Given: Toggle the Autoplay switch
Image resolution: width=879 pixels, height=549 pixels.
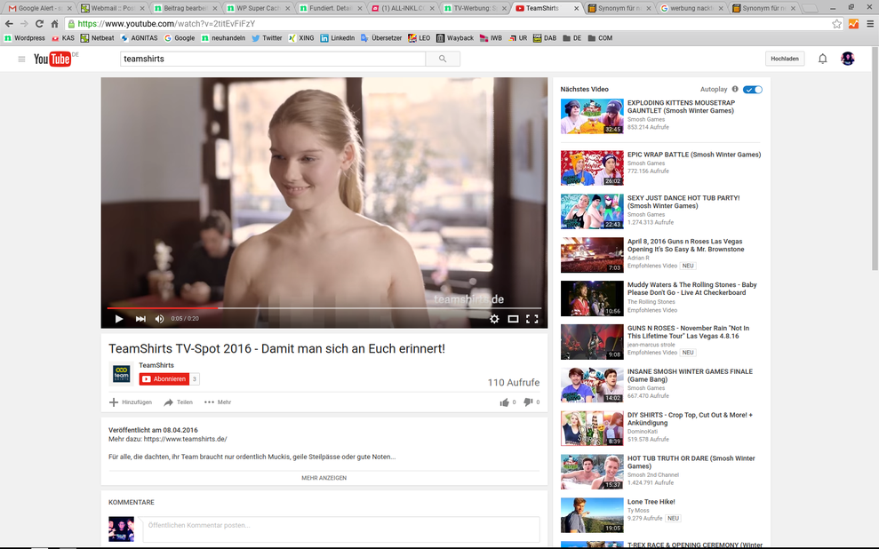Looking at the screenshot, I should click(x=752, y=90).
